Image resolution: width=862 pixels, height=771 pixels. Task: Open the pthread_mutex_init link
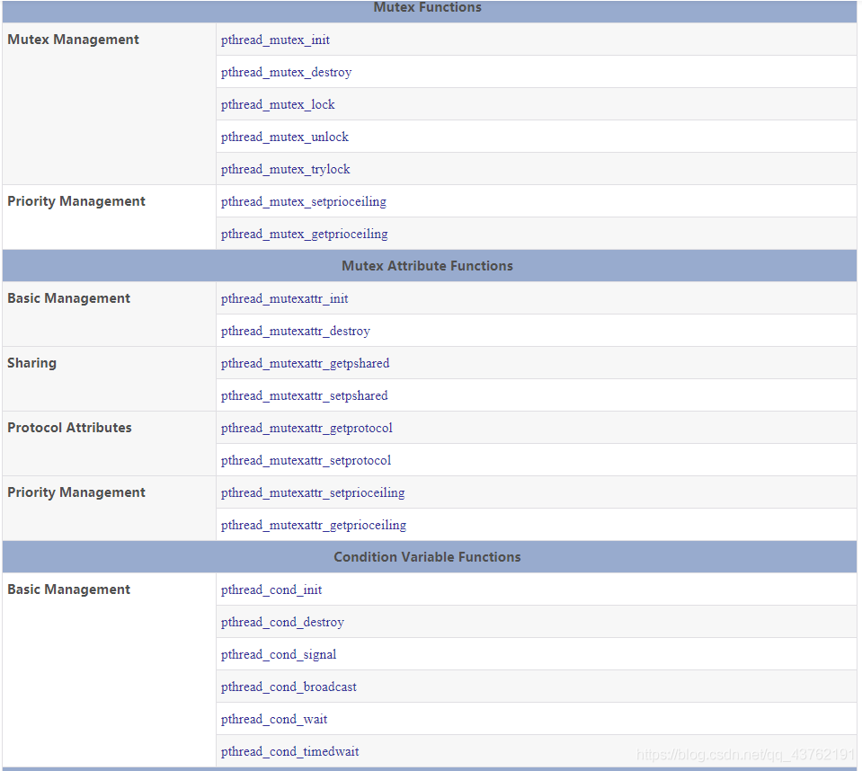(275, 40)
